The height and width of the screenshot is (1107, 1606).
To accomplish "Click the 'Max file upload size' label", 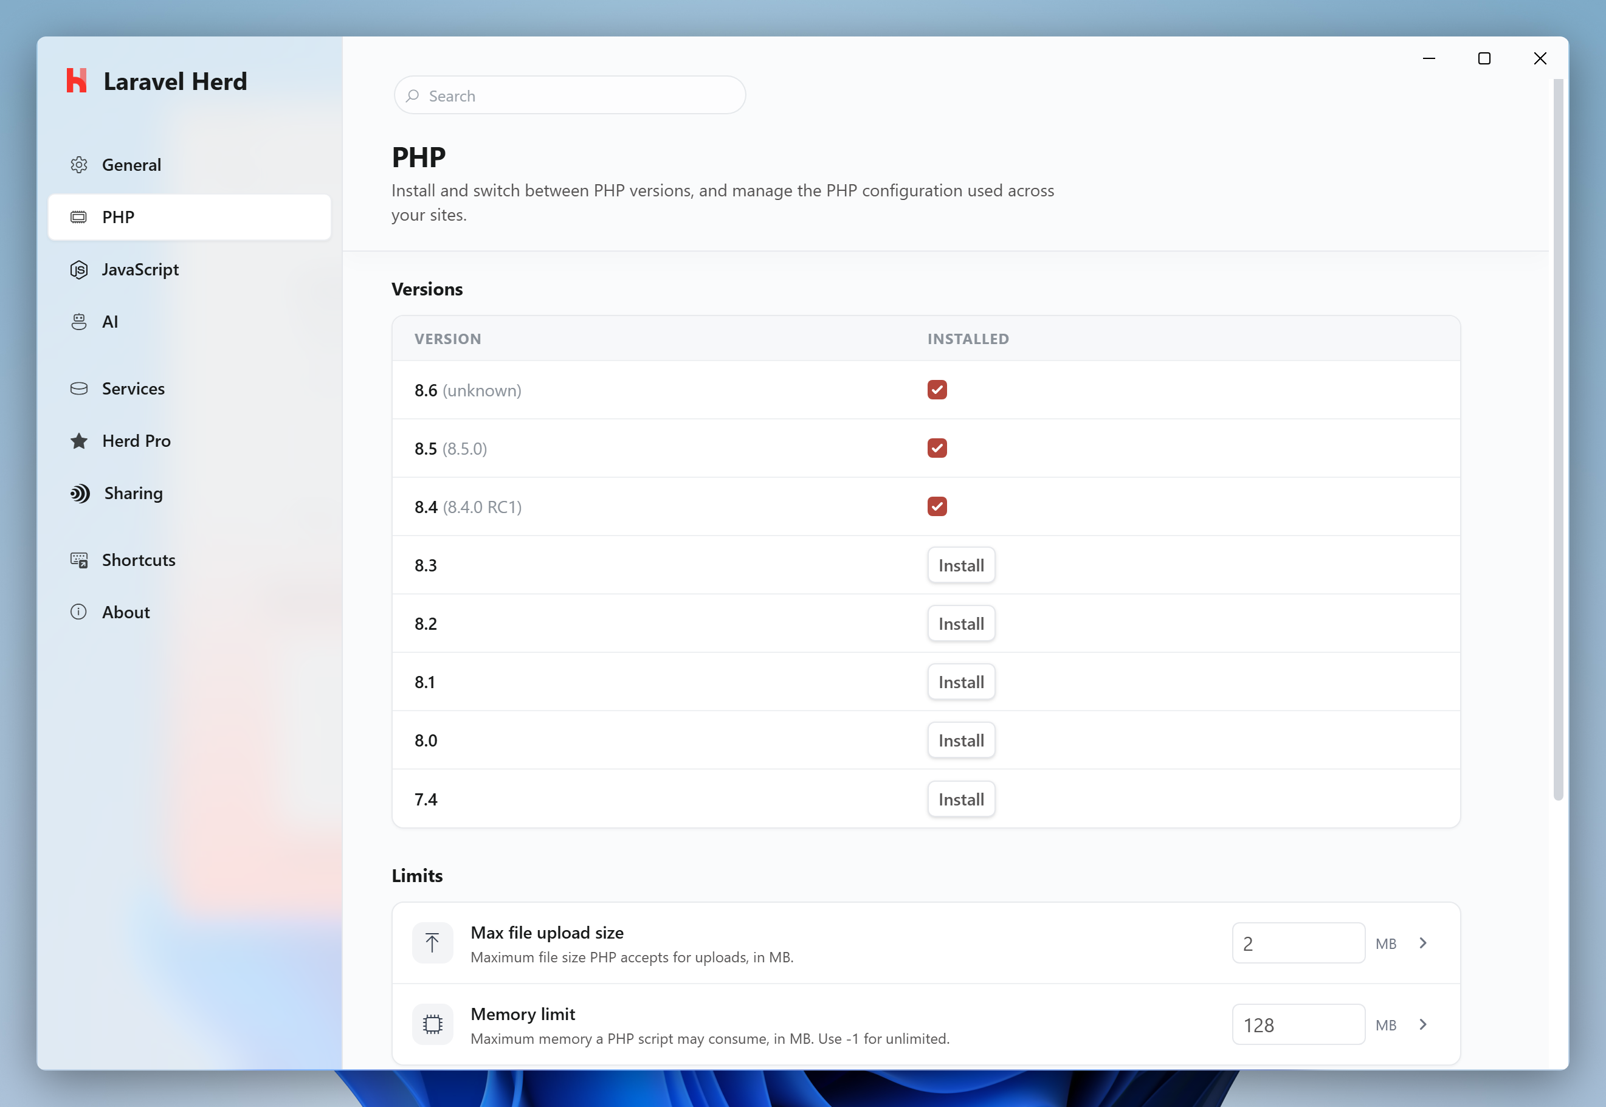I will click(547, 933).
